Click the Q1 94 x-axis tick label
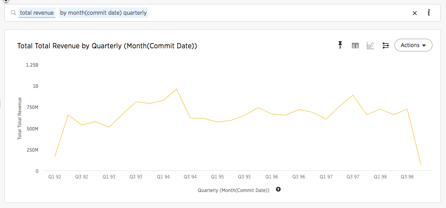446x208 pixels. [x=163, y=176]
